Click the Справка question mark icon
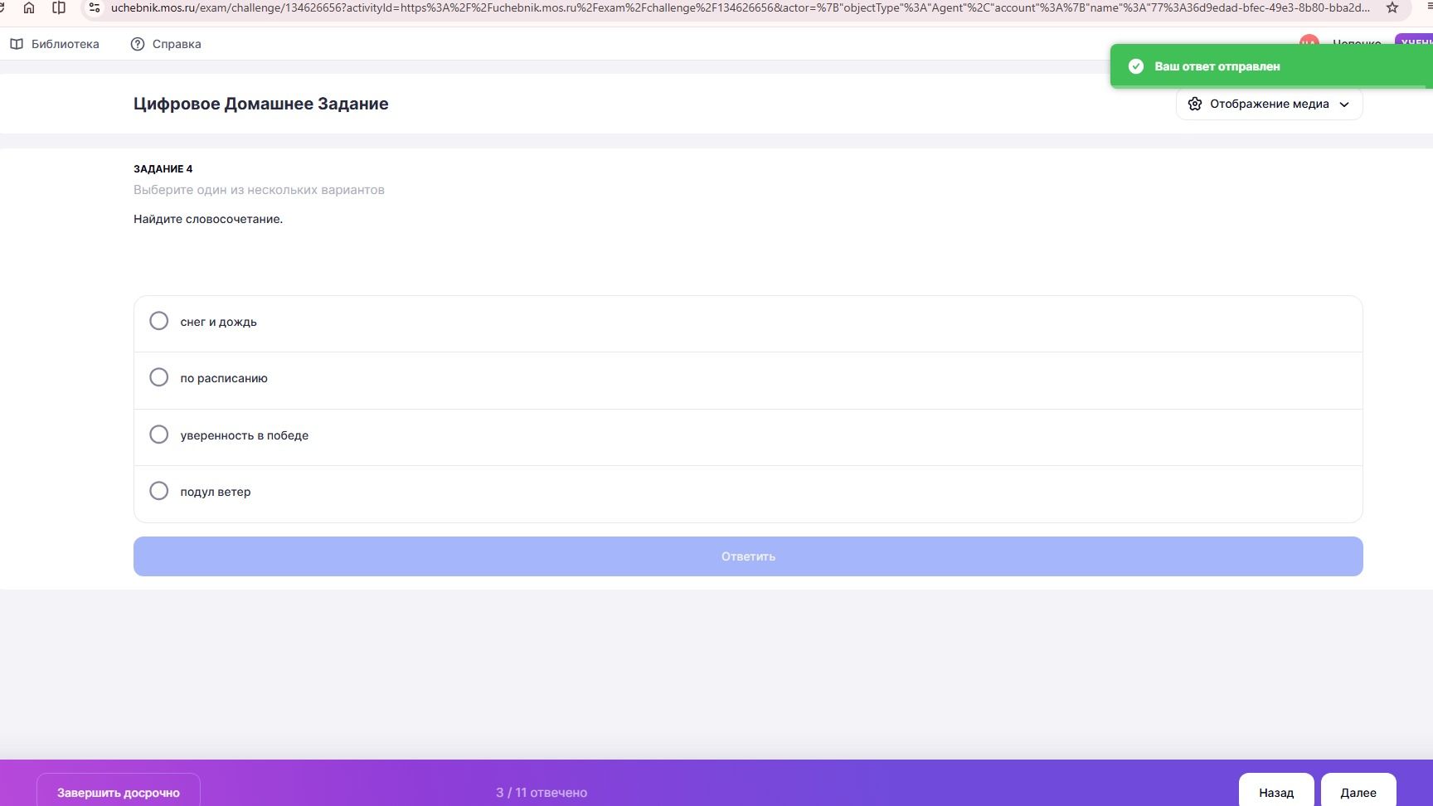 138,44
